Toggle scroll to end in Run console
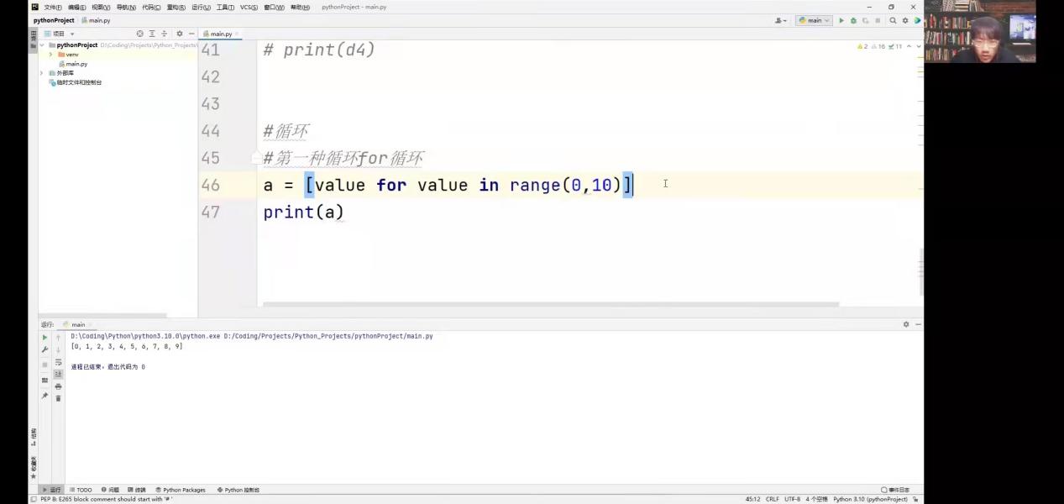The width and height of the screenshot is (1064, 504). [58, 374]
